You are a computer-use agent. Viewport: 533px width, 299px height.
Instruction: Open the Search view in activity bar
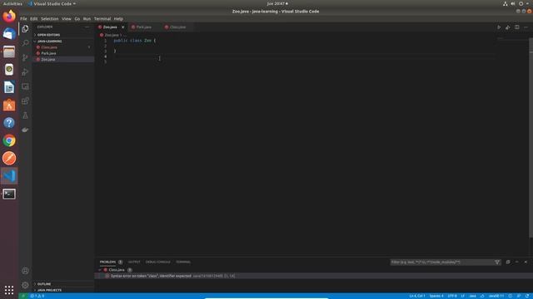25,43
